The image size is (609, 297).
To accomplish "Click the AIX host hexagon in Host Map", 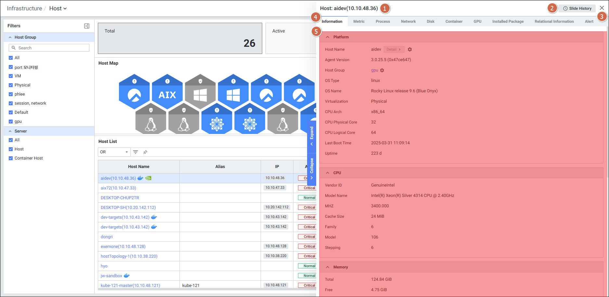I will 167,93.
